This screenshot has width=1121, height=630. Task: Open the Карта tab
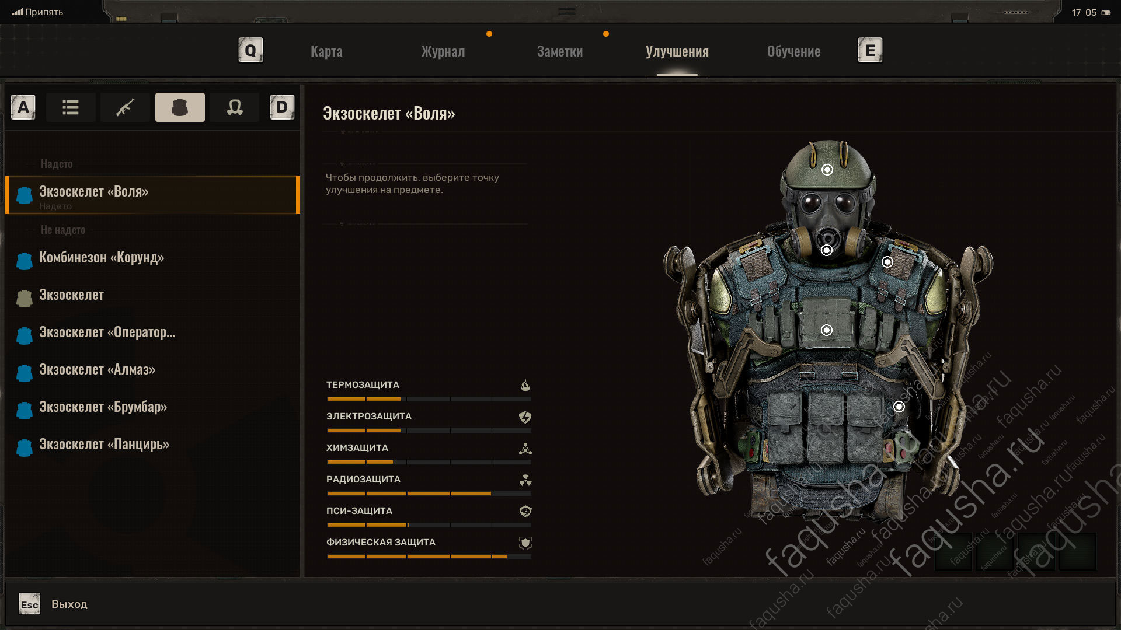pyautogui.click(x=326, y=51)
